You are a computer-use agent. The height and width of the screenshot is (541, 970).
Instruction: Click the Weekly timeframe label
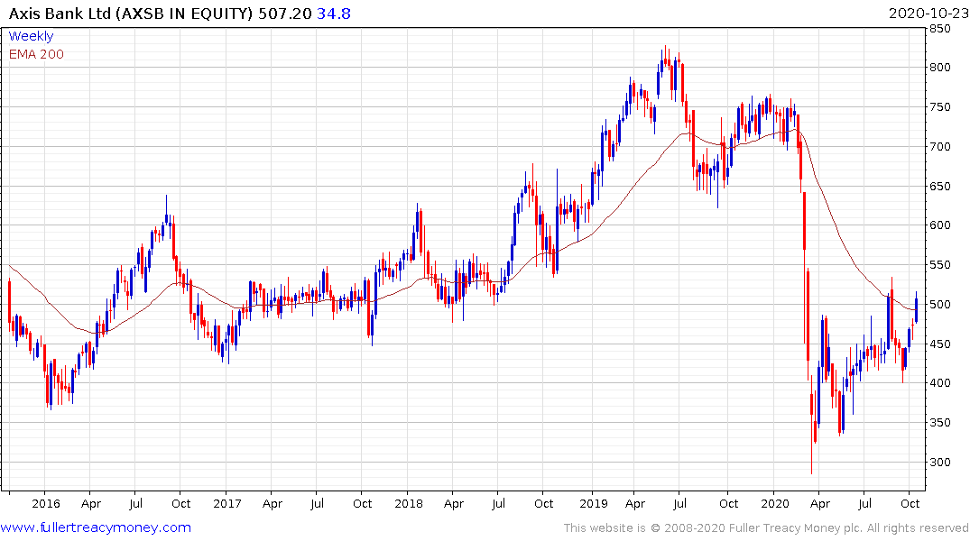[x=31, y=36]
